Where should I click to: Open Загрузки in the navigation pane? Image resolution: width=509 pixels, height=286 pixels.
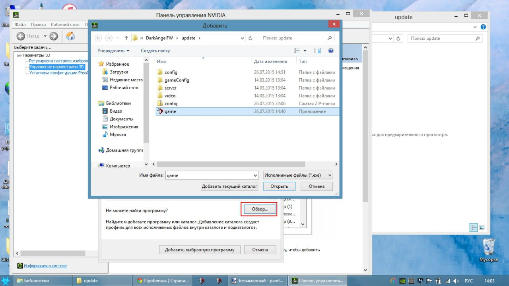[x=119, y=72]
